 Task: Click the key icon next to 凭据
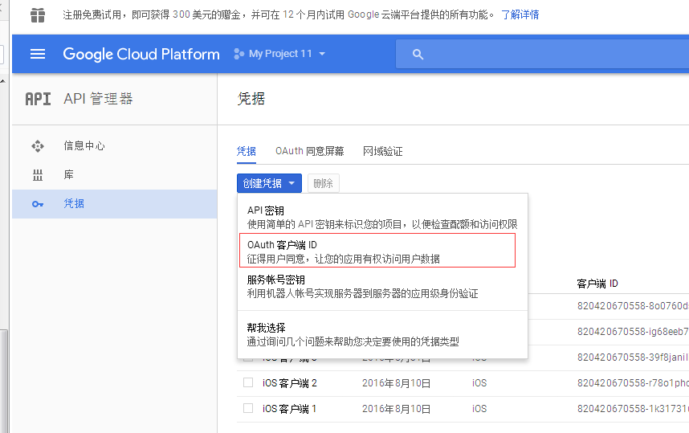(38, 204)
